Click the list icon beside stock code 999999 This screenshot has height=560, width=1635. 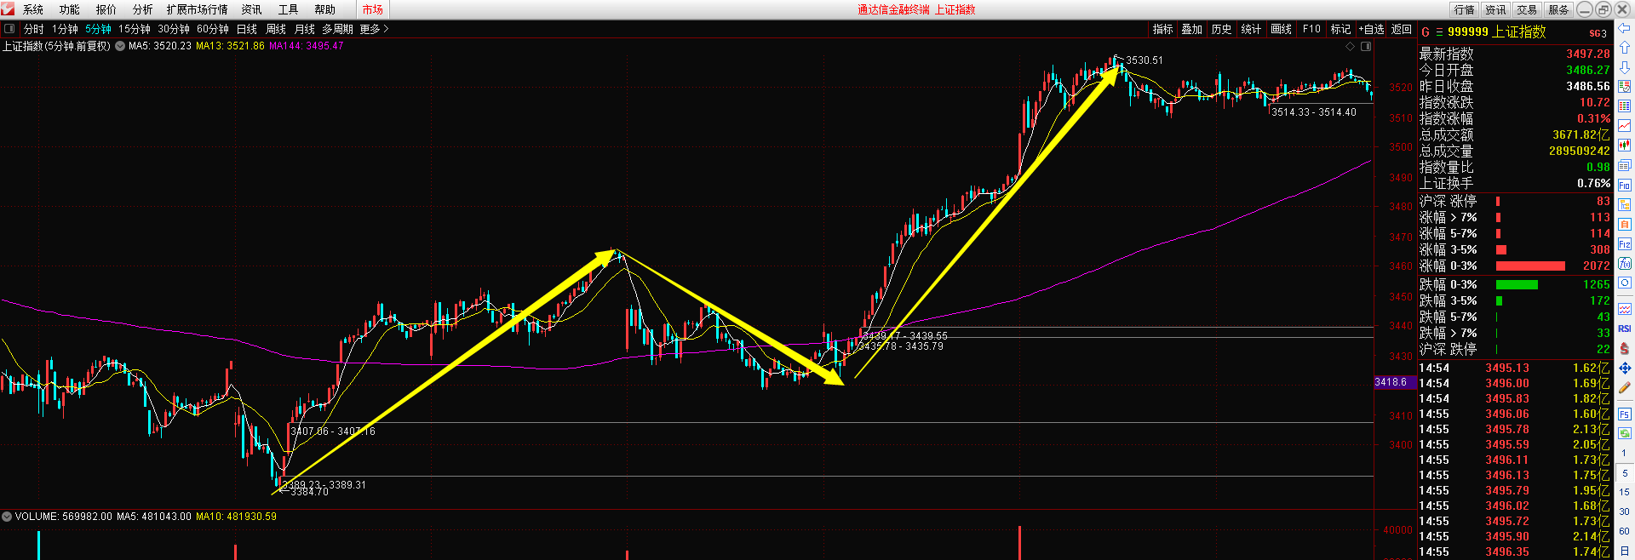1439,32
